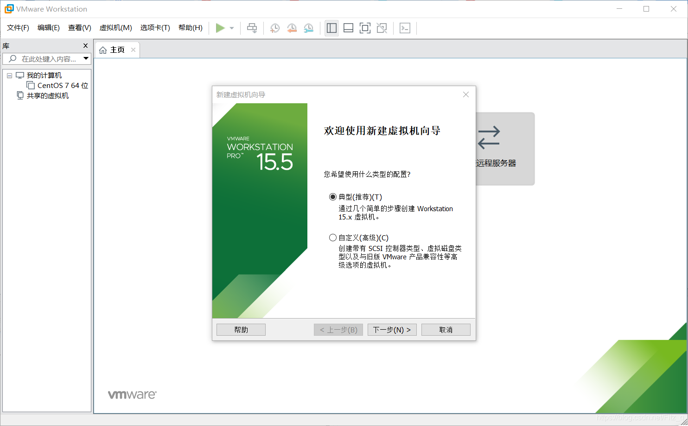Click the VMware Workstation title bar logo
The width and height of the screenshot is (688, 426).
[x=9, y=9]
